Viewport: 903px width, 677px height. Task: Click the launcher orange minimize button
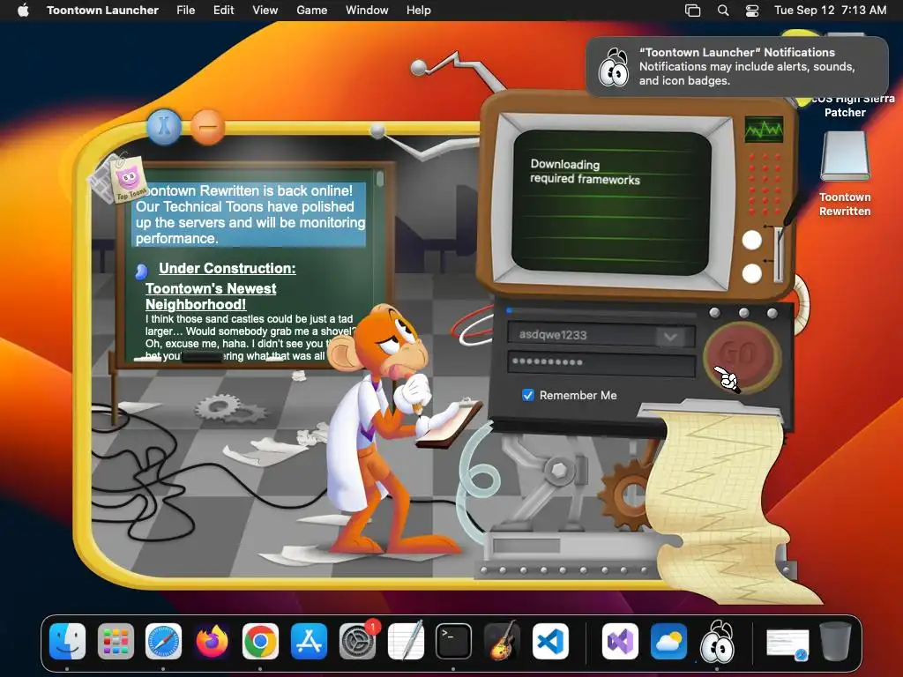coord(207,127)
